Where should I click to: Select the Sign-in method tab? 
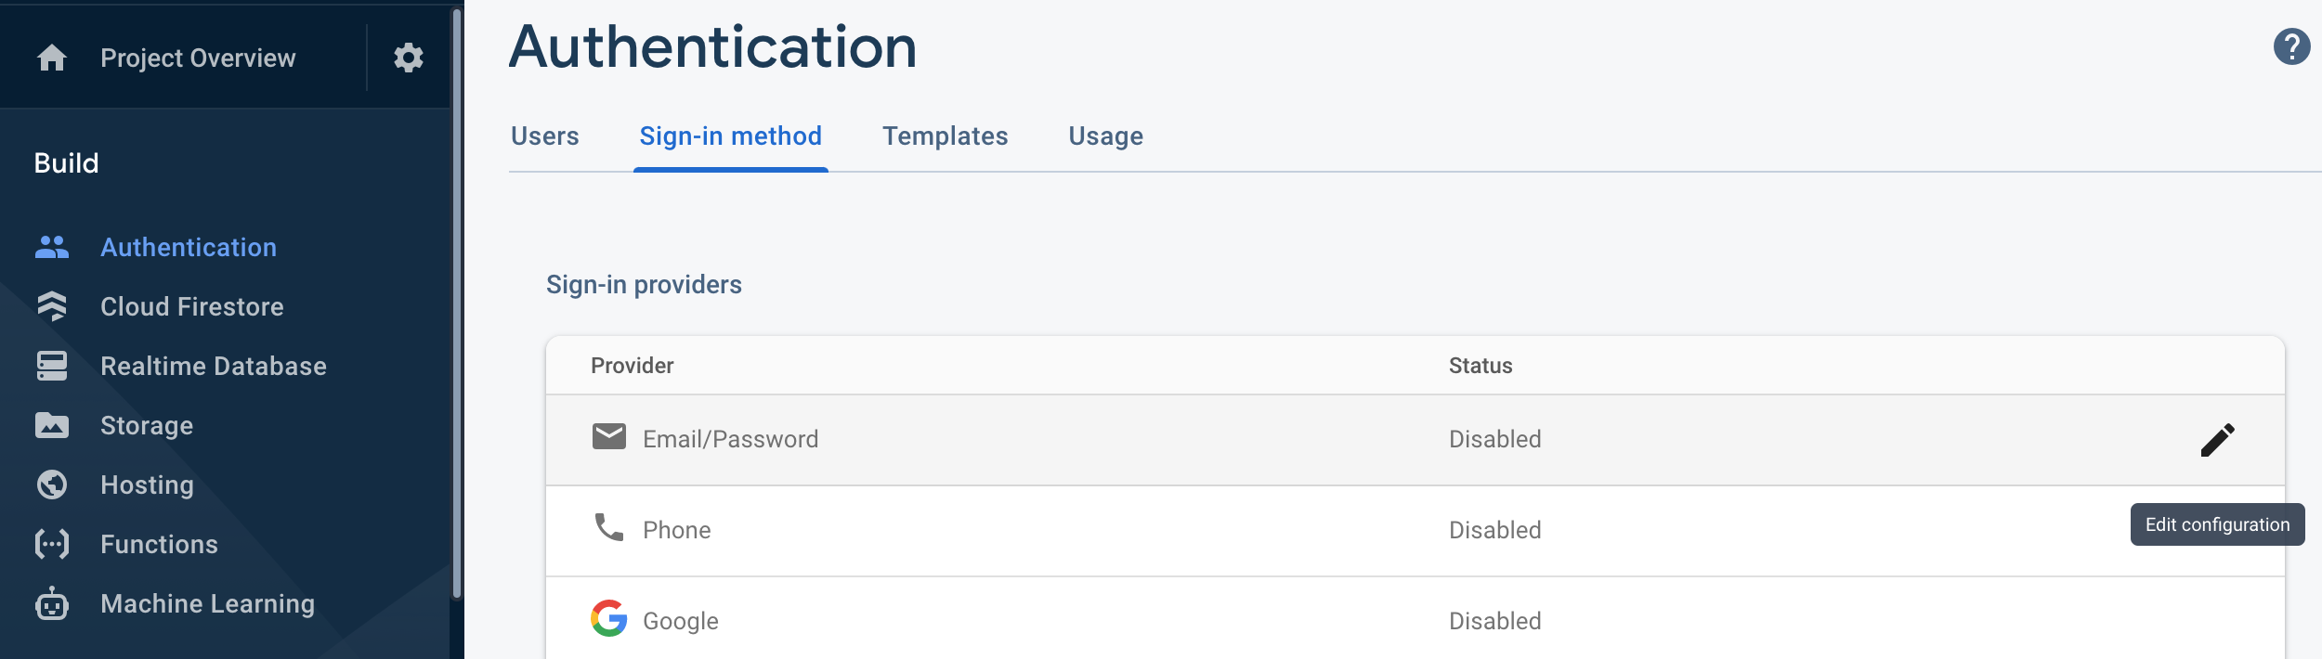[731, 136]
